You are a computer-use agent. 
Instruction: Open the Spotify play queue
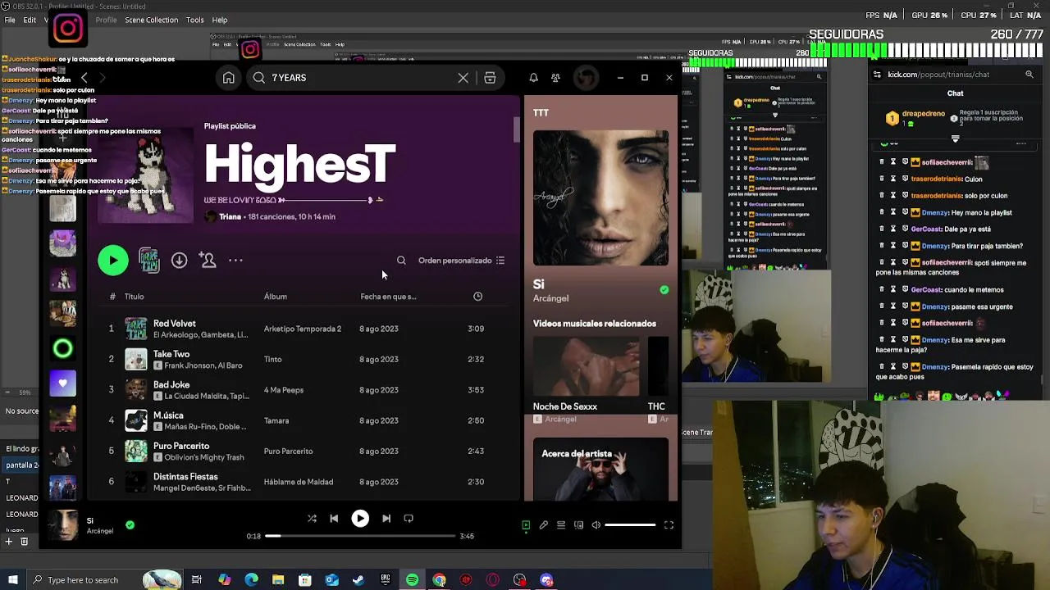click(561, 525)
